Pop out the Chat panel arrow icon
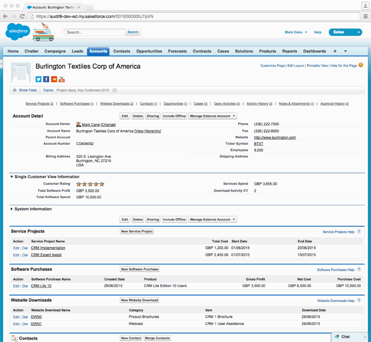Image resolution: width=371 pixels, height=342 pixels. (365, 337)
